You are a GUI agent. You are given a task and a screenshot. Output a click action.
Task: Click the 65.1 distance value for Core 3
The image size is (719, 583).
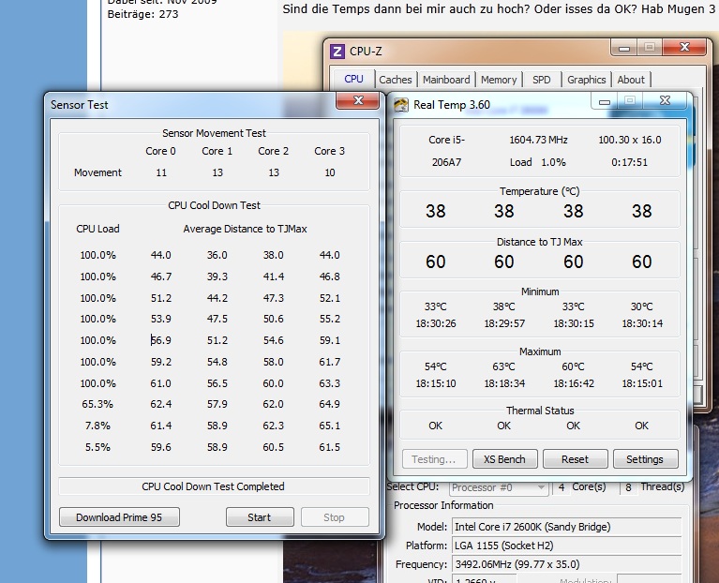[330, 426]
